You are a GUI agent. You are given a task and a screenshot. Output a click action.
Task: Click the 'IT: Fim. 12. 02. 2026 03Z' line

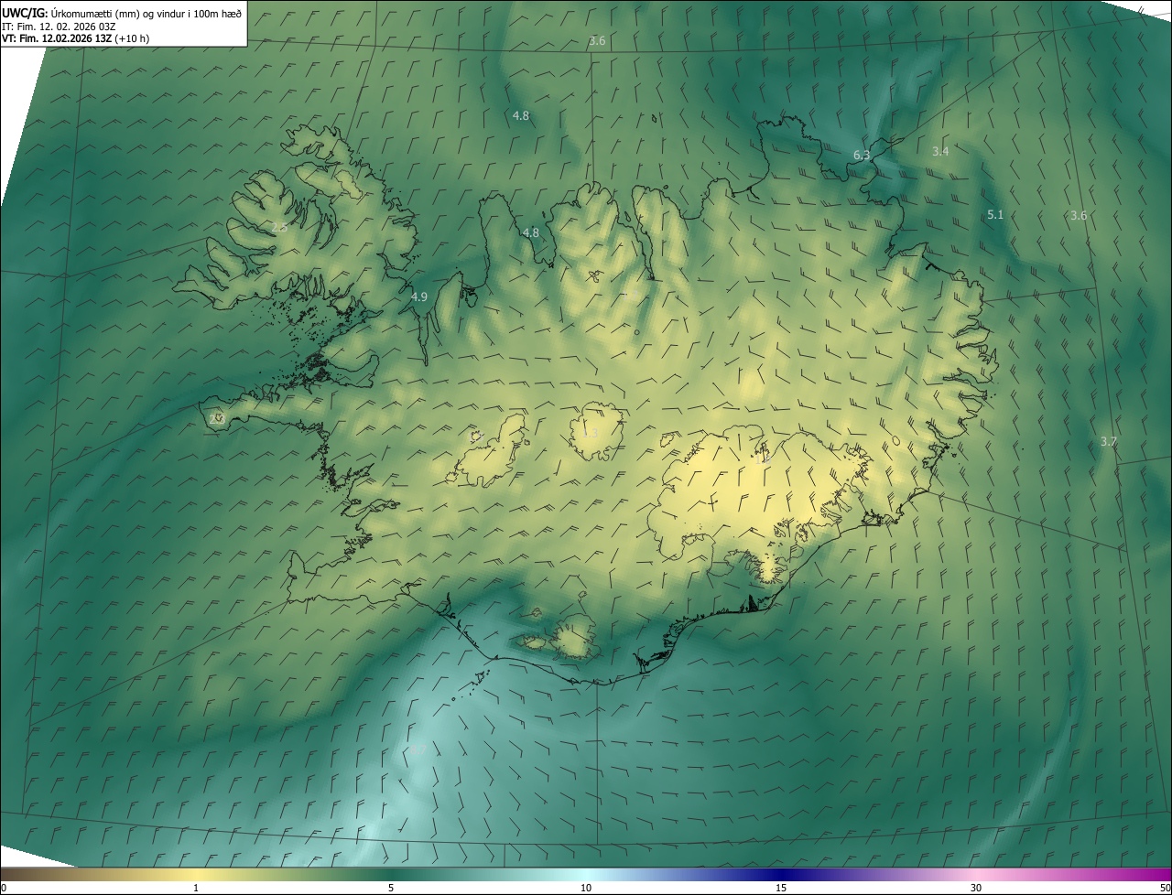pyautogui.click(x=59, y=27)
